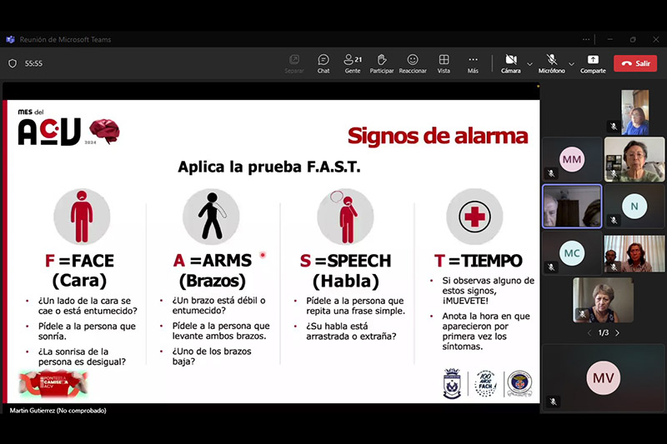667x444 pixels.
Task: Minimize the Teams meeting window
Action: click(610, 39)
